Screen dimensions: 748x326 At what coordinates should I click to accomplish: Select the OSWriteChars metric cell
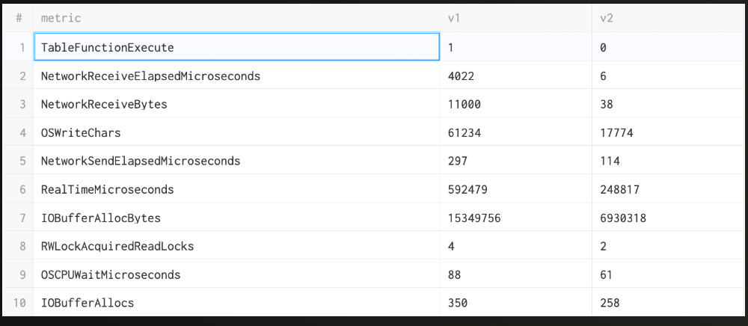point(236,132)
